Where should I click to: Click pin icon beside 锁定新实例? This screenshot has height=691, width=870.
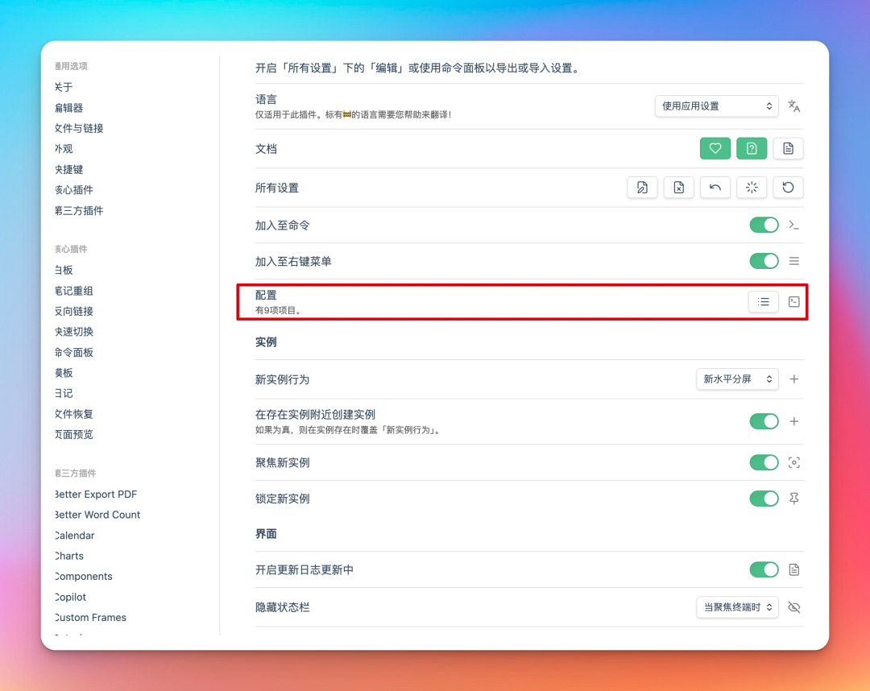pos(794,499)
